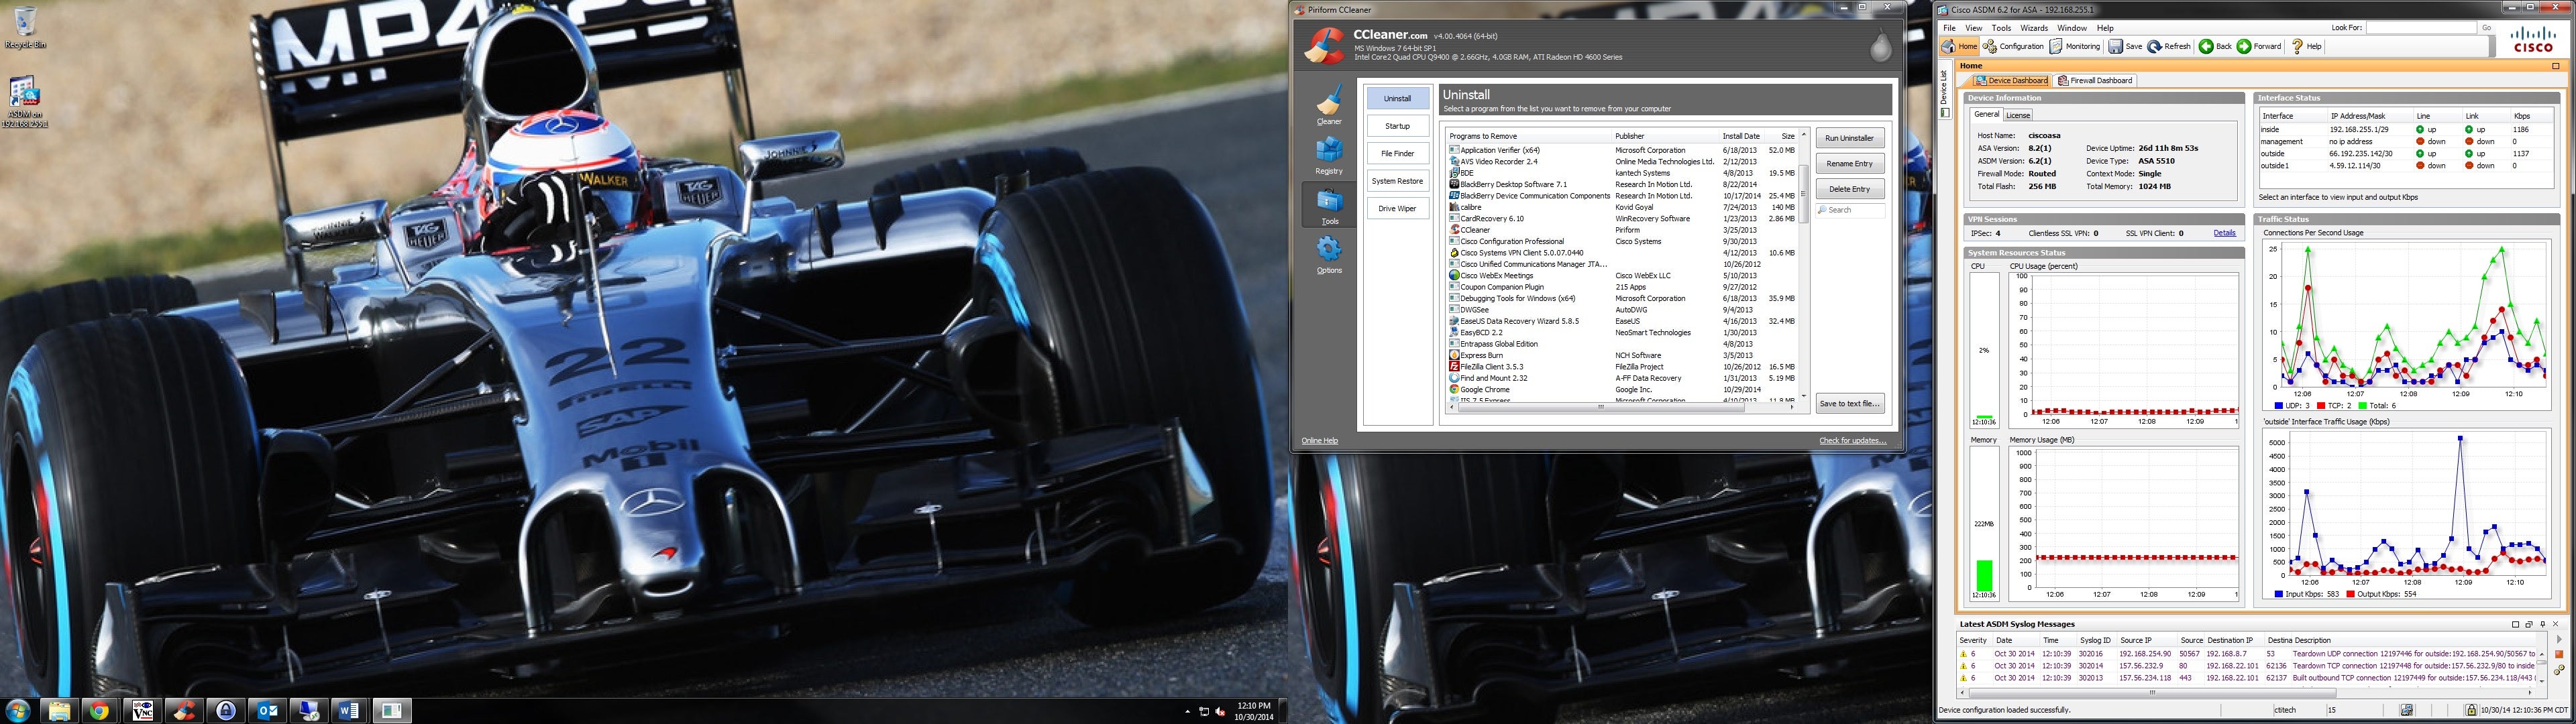Image resolution: width=2576 pixels, height=724 pixels.
Task: Click Save to text file button
Action: point(1849,404)
